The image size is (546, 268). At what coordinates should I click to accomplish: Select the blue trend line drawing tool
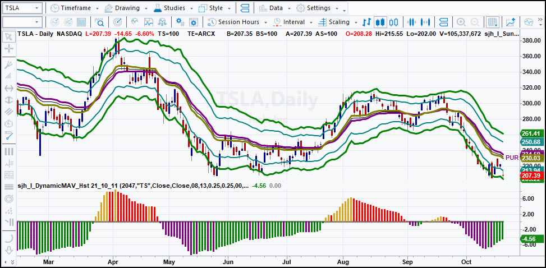tap(9, 135)
